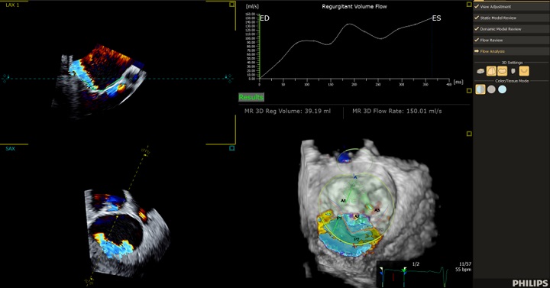Select the Flow Analysis step

click(511, 51)
